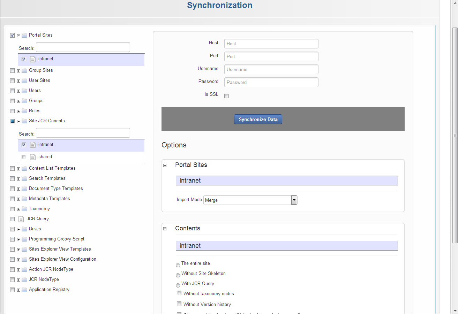Click the Roles folder icon
458x314 pixels.
24,111
